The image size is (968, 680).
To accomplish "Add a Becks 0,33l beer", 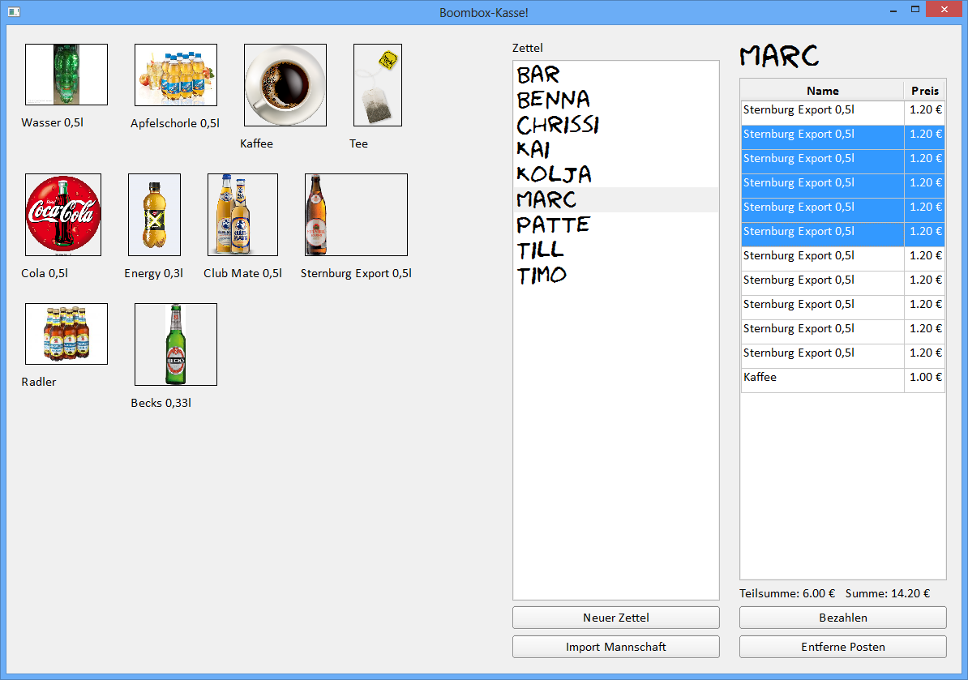I will pyautogui.click(x=176, y=344).
